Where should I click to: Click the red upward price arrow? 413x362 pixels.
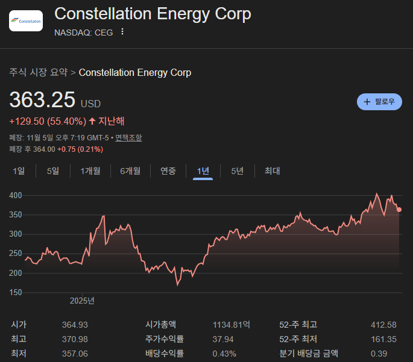[x=92, y=121]
